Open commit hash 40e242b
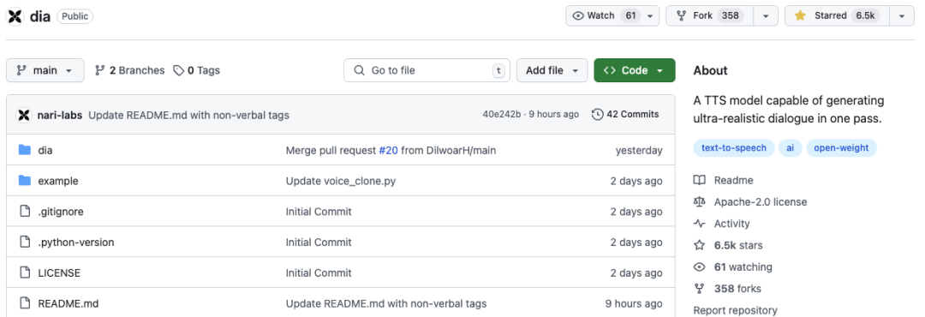This screenshot has width=925, height=317. point(501,115)
